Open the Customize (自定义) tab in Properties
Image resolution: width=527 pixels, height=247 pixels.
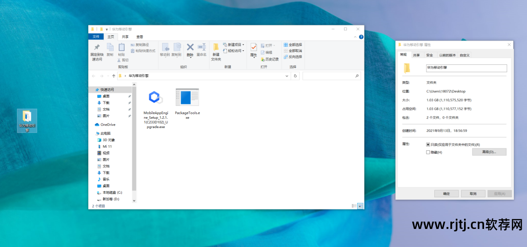[x=465, y=55]
